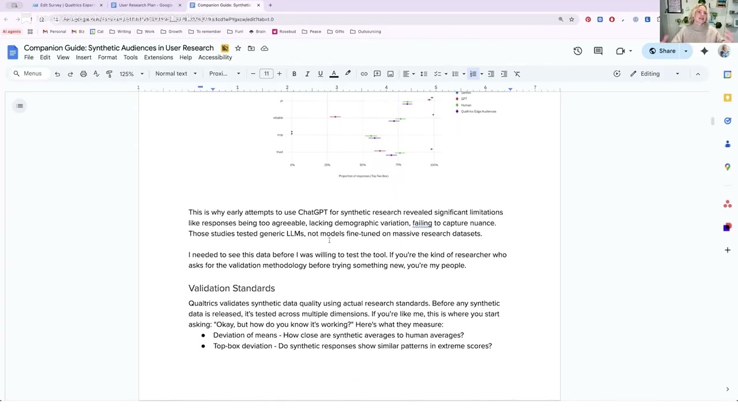Star this document
This screenshot has height=415, width=738.
click(238, 48)
